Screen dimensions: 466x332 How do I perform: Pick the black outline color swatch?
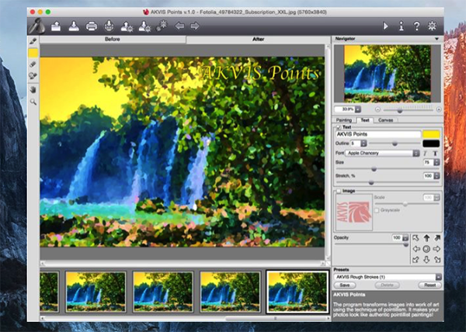point(431,144)
